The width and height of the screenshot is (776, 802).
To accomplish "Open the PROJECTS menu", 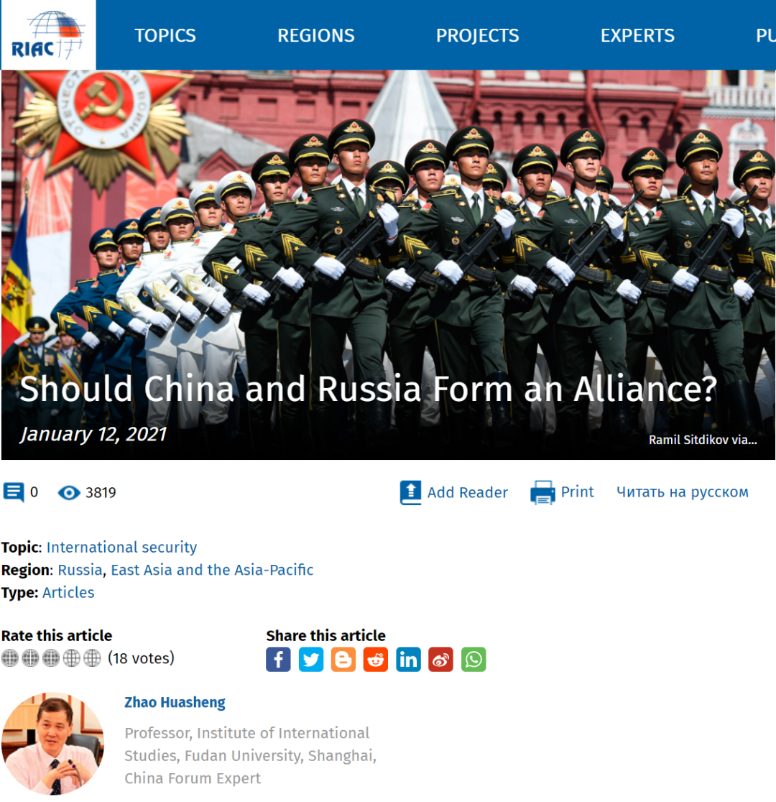I will click(x=478, y=35).
